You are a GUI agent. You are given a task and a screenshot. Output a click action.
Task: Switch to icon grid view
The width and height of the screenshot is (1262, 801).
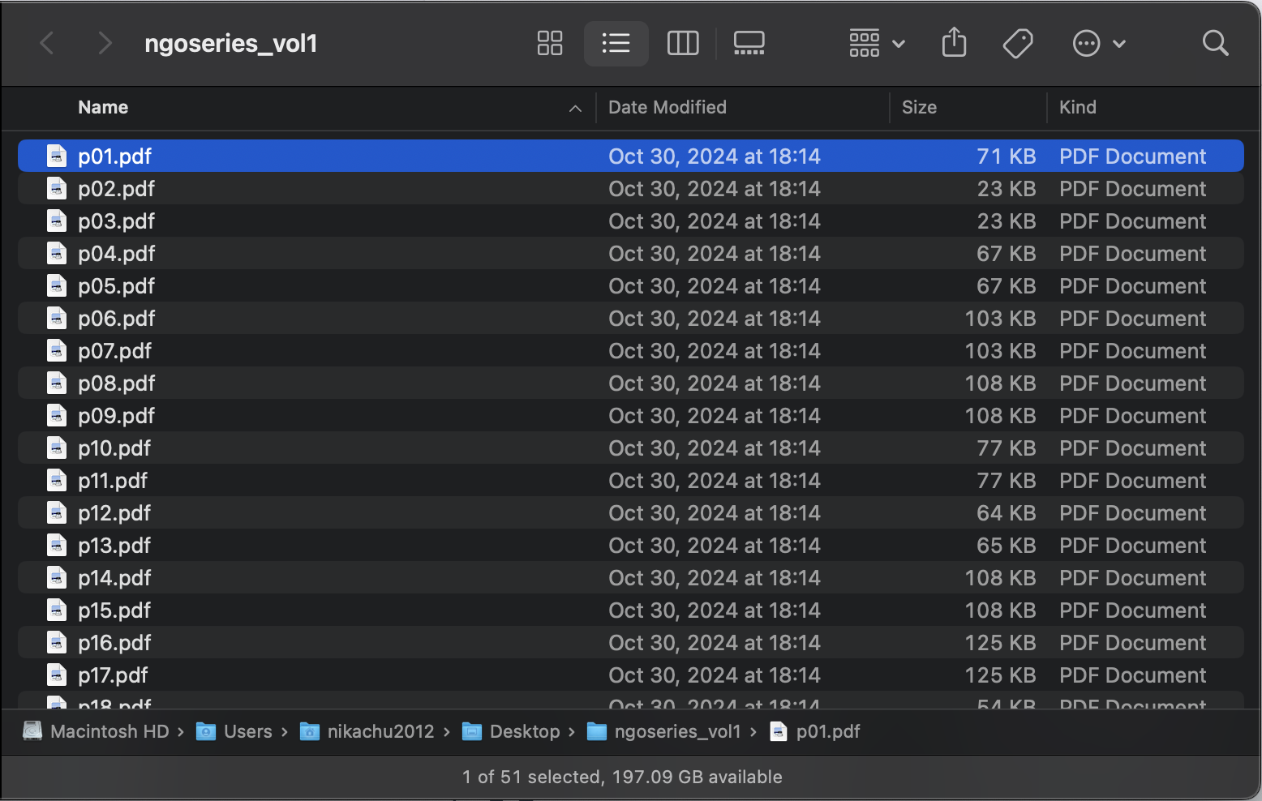pos(549,43)
